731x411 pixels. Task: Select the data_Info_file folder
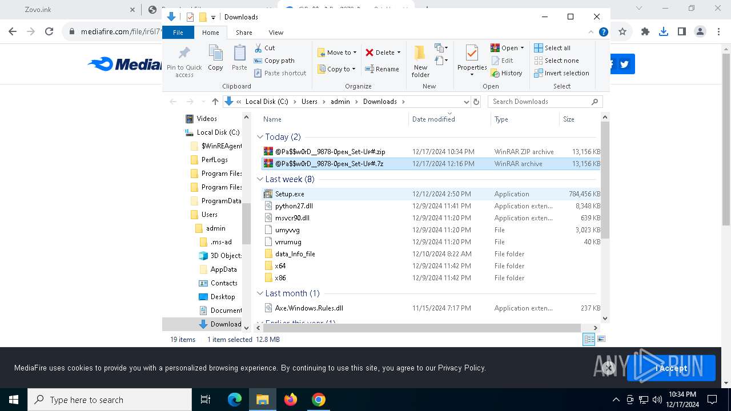click(431, 254)
